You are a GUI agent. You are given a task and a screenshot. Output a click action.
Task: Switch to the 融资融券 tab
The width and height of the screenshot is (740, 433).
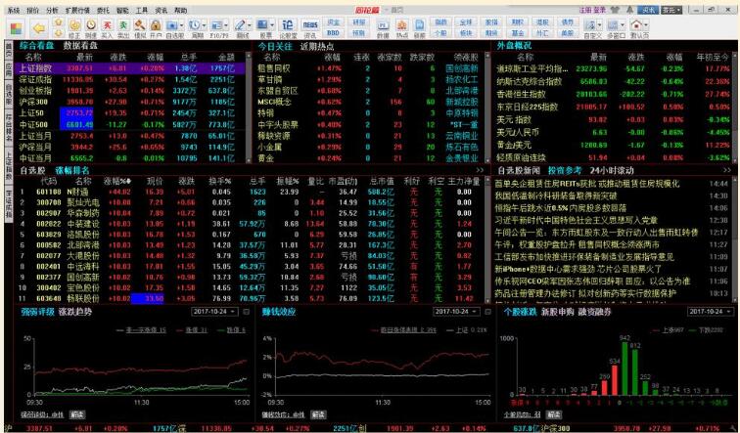(595, 312)
